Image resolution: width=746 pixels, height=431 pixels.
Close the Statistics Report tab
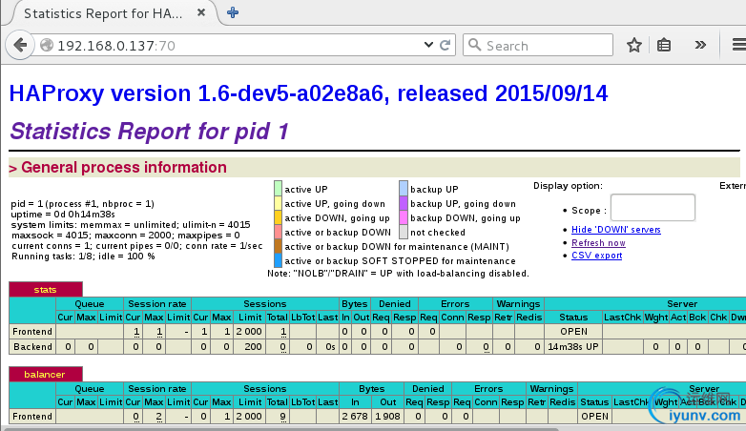(x=201, y=12)
